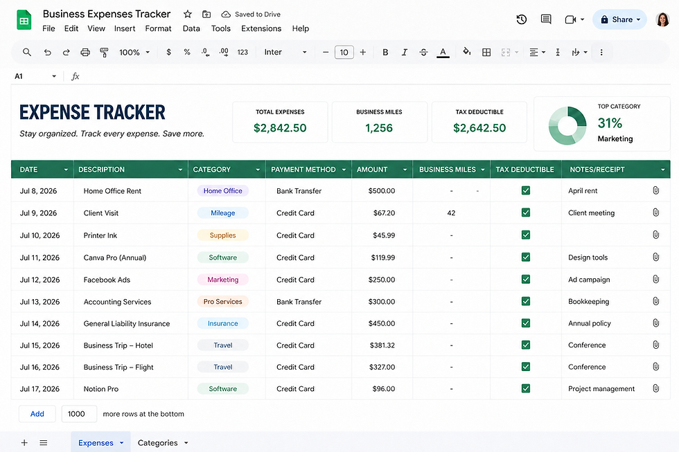
Task: Increase decimal places
Action: click(x=224, y=53)
